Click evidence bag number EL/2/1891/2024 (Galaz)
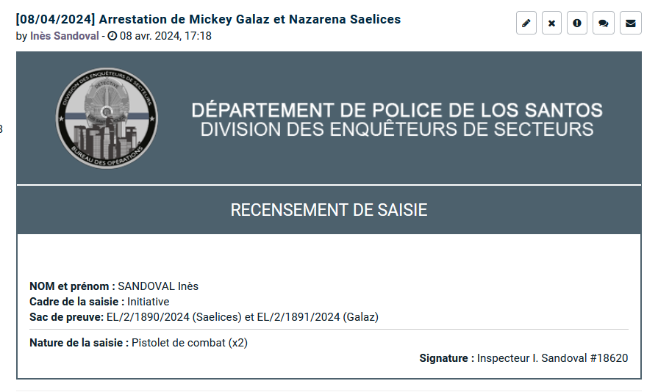The height and width of the screenshot is (392, 658). [x=318, y=317]
